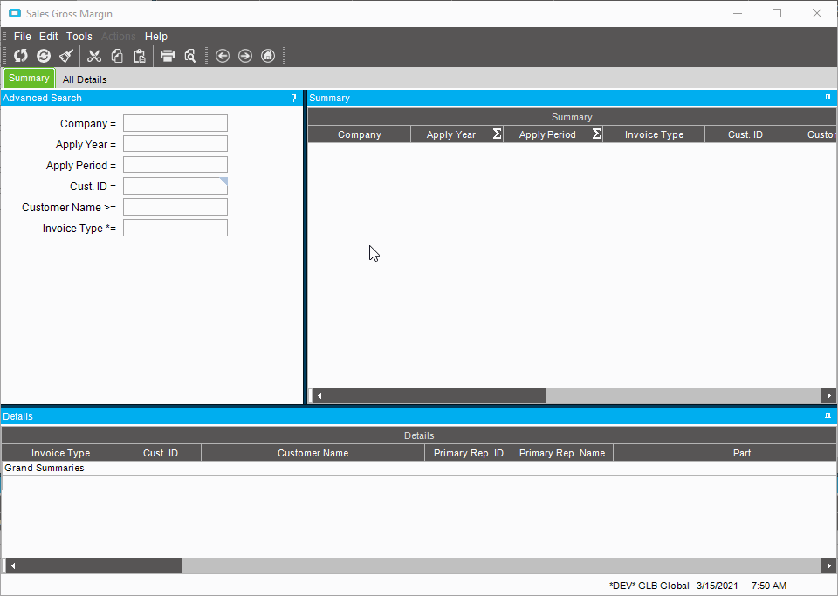
Task: Click Summary grid scrollbar right arrow
Action: (x=829, y=395)
